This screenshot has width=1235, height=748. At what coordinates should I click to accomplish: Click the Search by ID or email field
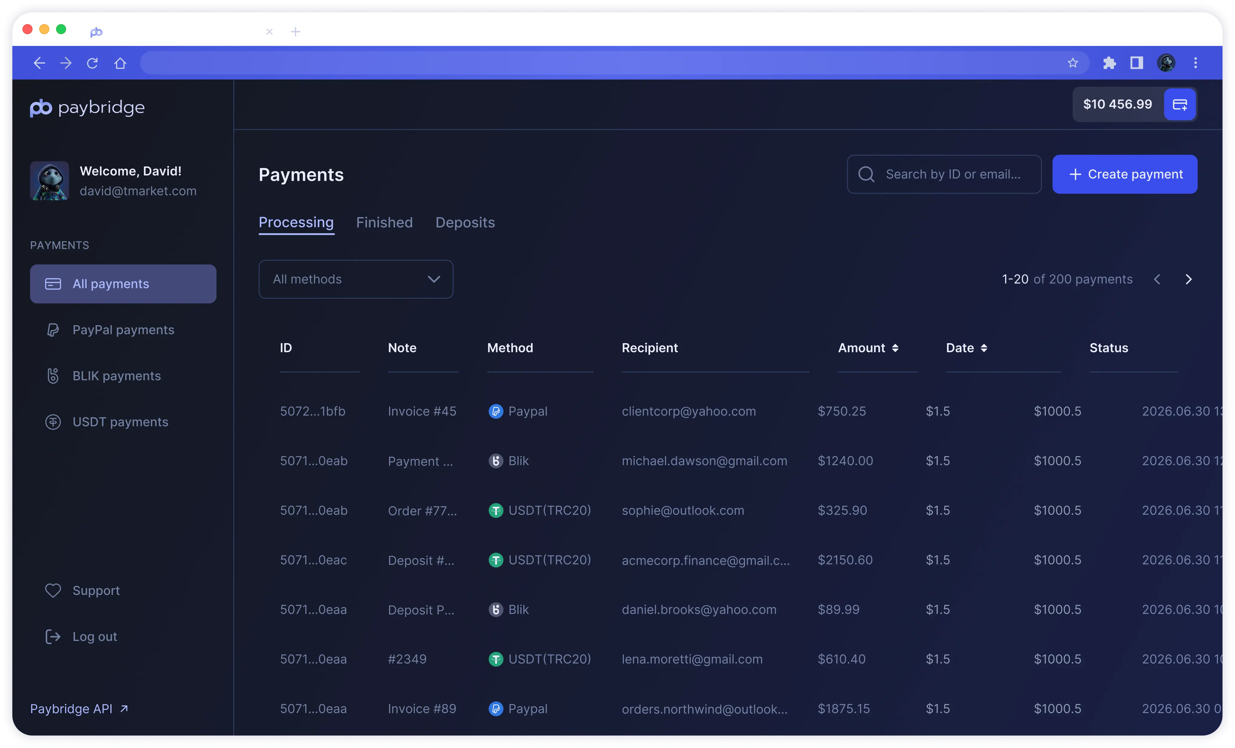click(944, 174)
